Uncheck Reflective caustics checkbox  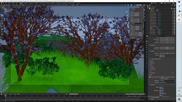(160, 55)
